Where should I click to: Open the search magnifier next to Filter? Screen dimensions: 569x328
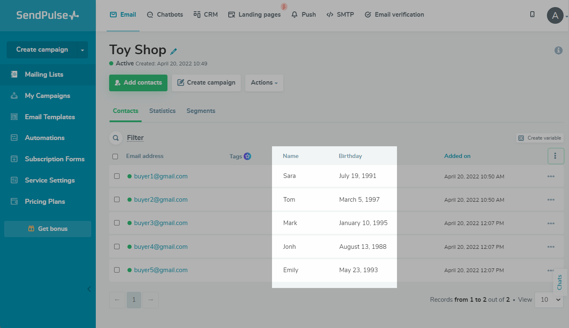tap(115, 138)
